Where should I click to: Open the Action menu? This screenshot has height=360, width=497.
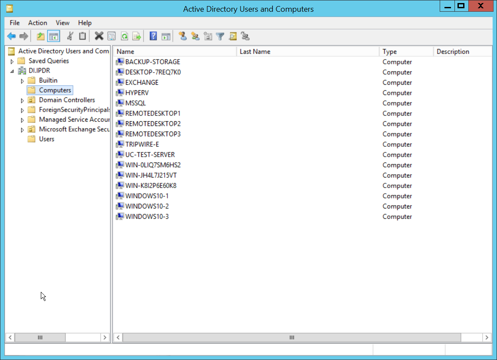[37, 23]
